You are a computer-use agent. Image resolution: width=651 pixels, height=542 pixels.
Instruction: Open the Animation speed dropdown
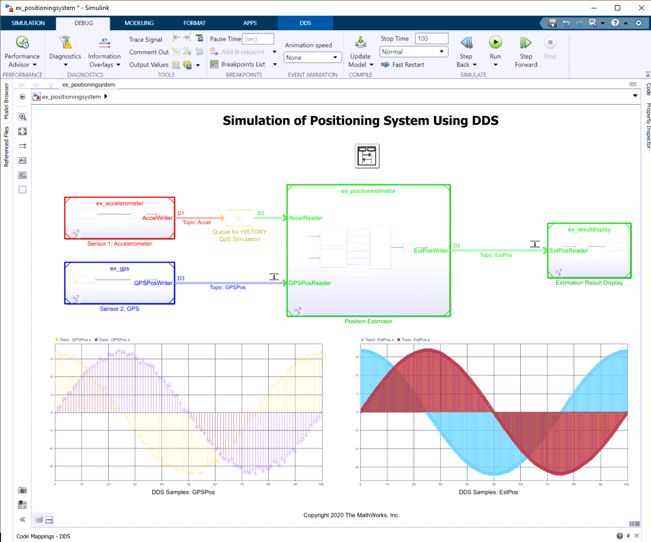click(313, 57)
